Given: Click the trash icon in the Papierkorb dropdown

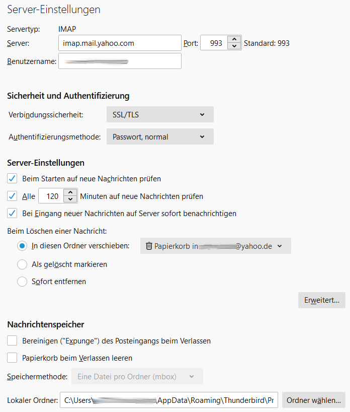Looking at the screenshot, I should pyautogui.click(x=149, y=246).
